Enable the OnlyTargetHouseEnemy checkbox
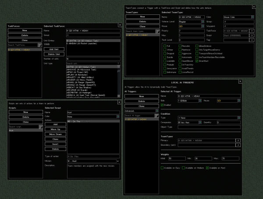This screenshot has height=199, width=263. (x=197, y=50)
